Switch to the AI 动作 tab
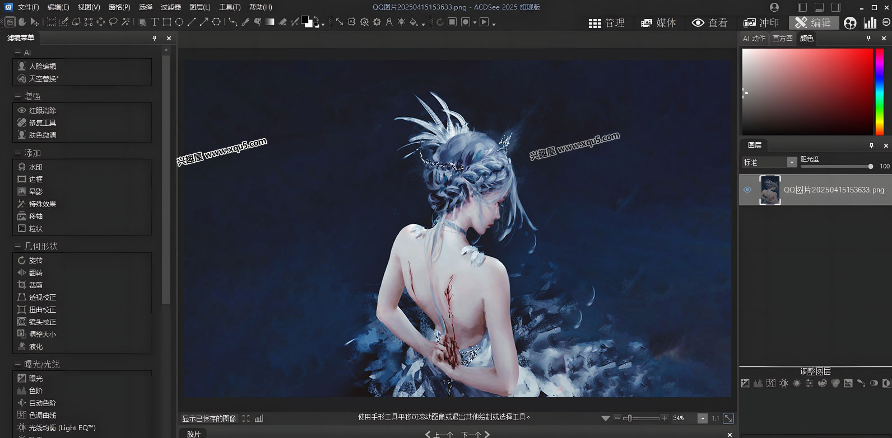Screen dimensions: 892x438 click(x=754, y=39)
